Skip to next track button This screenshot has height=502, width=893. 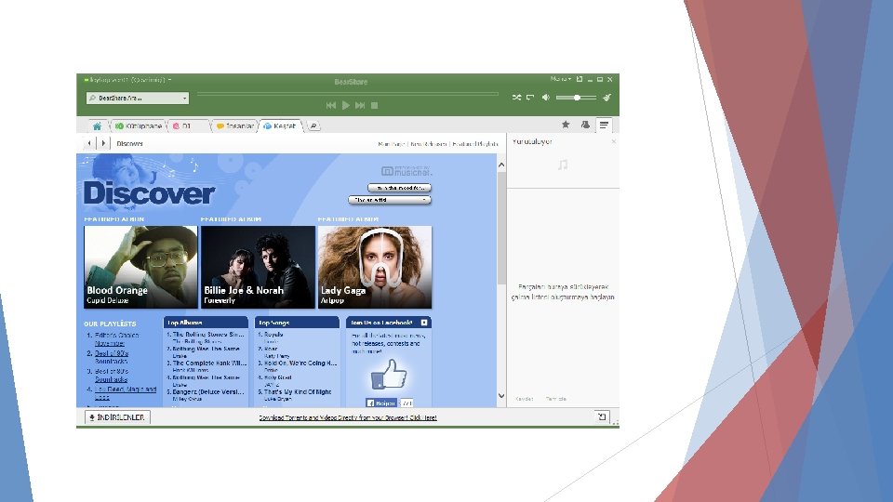(x=360, y=105)
